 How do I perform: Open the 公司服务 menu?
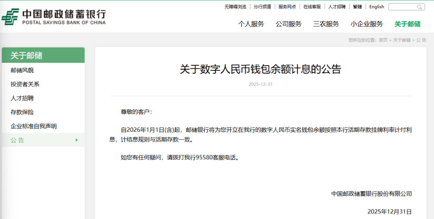click(x=289, y=24)
